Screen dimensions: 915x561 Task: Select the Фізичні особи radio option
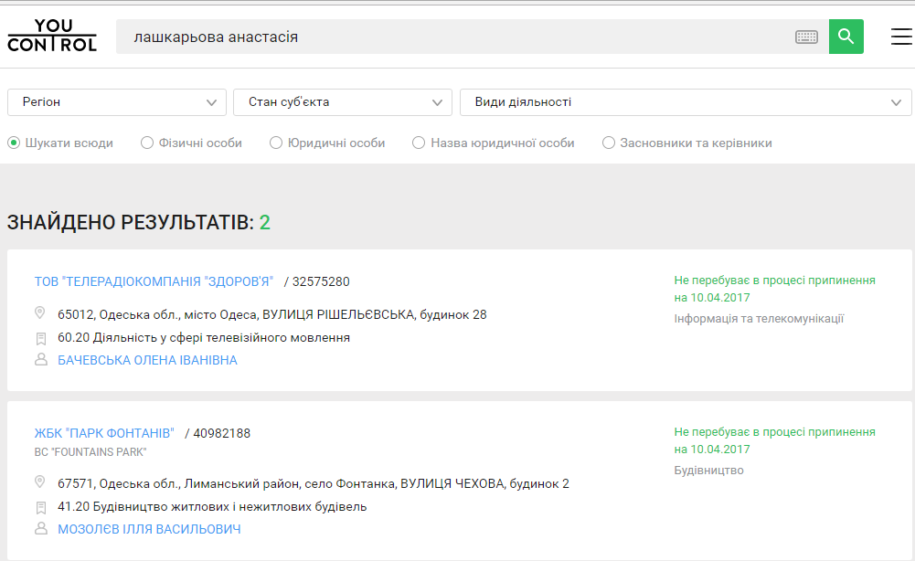click(x=147, y=143)
